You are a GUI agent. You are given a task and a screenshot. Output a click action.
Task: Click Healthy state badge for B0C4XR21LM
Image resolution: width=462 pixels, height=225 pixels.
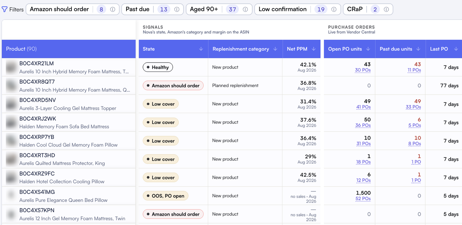[x=158, y=67]
